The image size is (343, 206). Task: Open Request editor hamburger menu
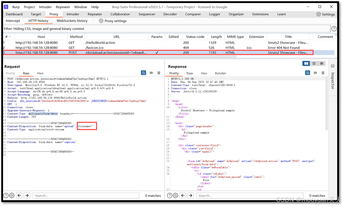pos(159,73)
